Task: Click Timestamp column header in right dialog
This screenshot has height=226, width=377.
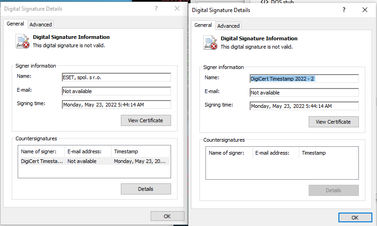Action: coord(328,153)
